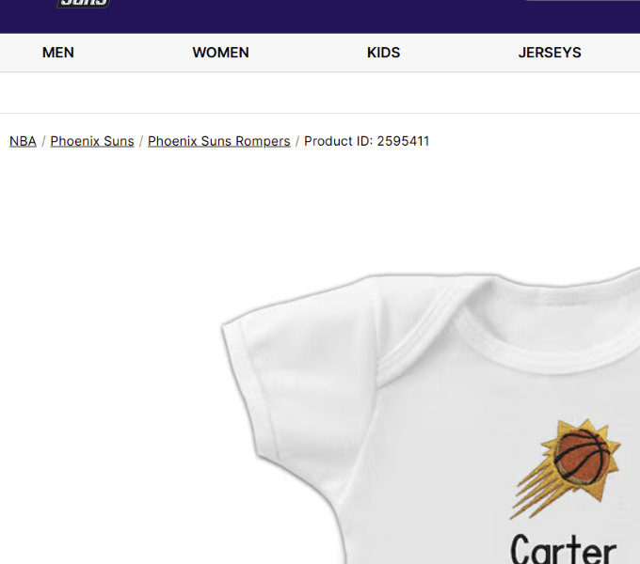Click the purple header bar
Image resolution: width=640 pixels, height=564 pixels.
(320, 16)
